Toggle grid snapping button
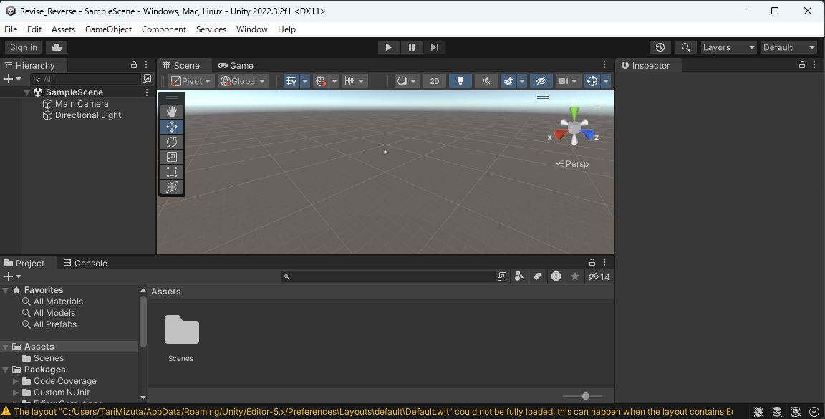Screen dimensions: 825x419 [x=321, y=81]
